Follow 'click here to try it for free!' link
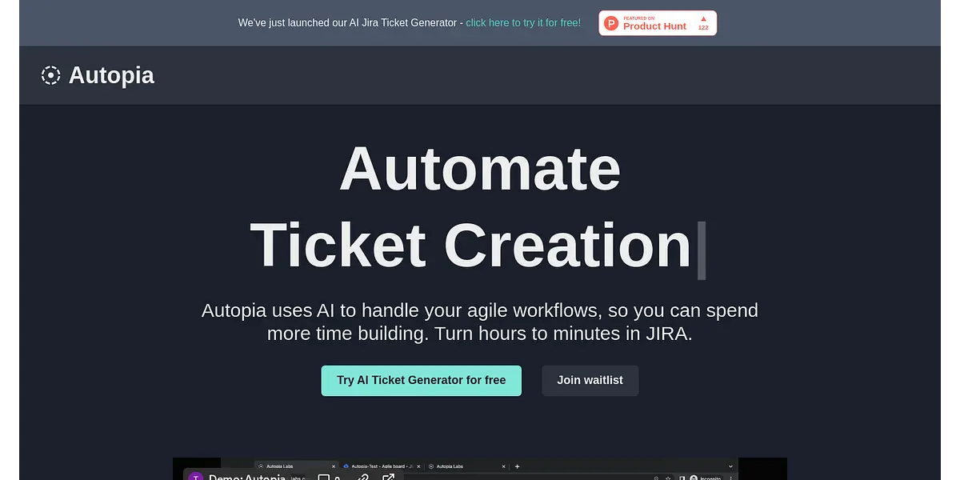 pos(523,22)
